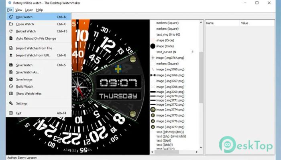
Task: Choose New Watch from the File menu
Action: pyautogui.click(x=39, y=17)
